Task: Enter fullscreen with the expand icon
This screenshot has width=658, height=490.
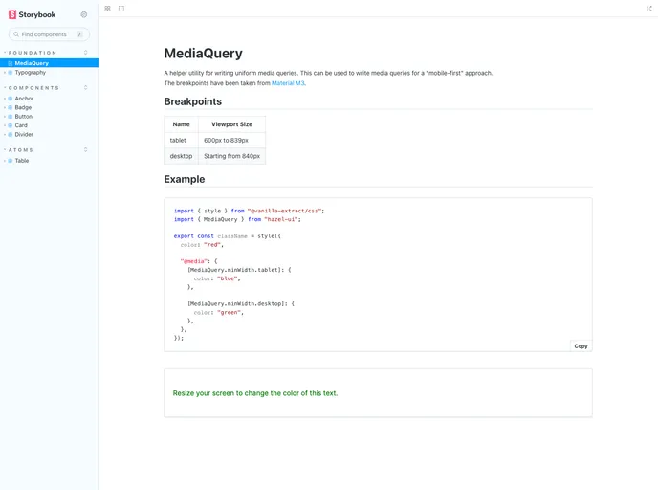Action: [648, 9]
